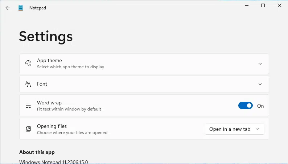The width and height of the screenshot is (288, 164).
Task: Click the App theme row title
Action: 49,61
